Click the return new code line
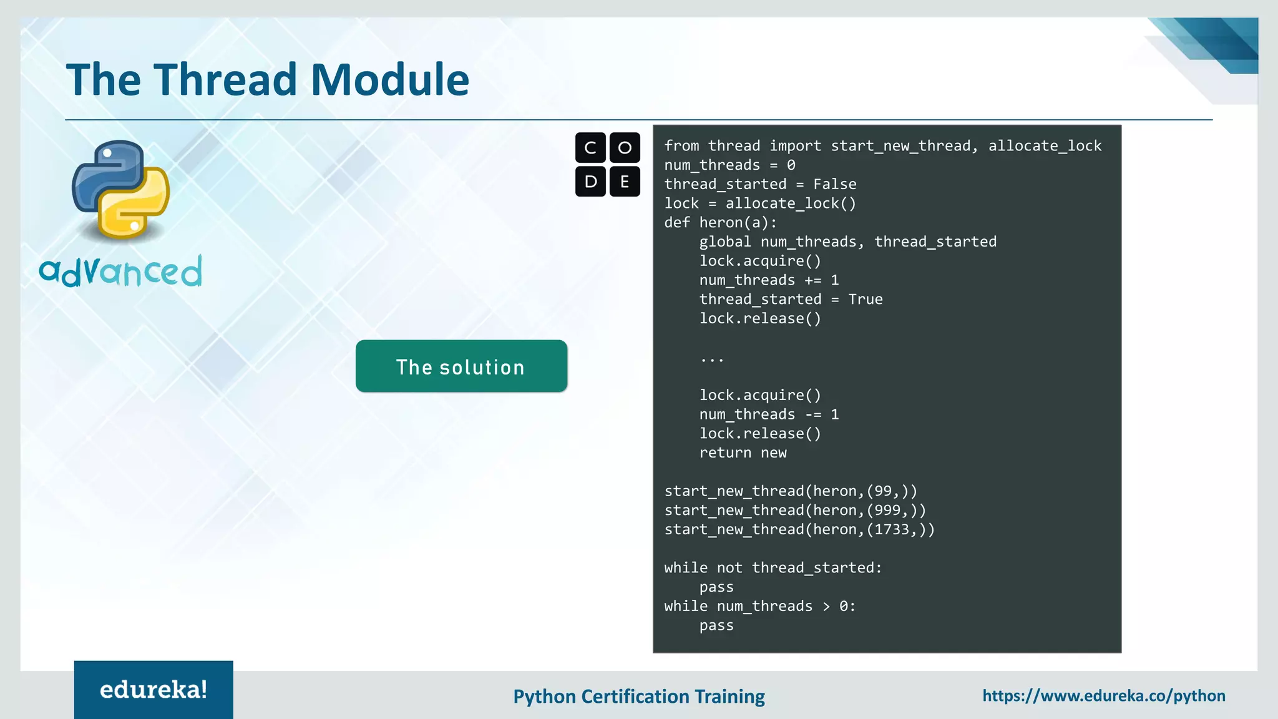This screenshot has height=719, width=1278. [743, 453]
